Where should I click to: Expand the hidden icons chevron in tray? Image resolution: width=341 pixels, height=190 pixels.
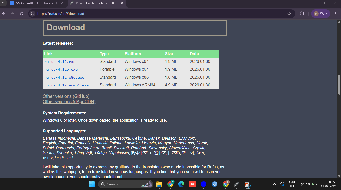coord(274,184)
